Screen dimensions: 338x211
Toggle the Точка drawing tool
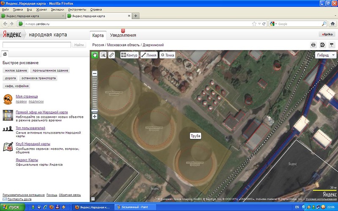point(168,55)
